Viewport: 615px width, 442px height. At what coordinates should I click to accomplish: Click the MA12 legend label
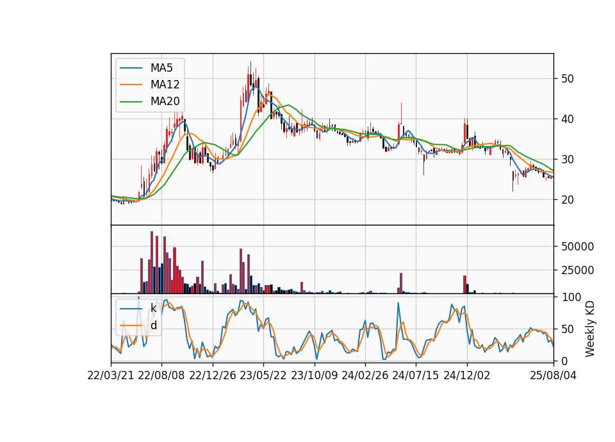point(165,85)
